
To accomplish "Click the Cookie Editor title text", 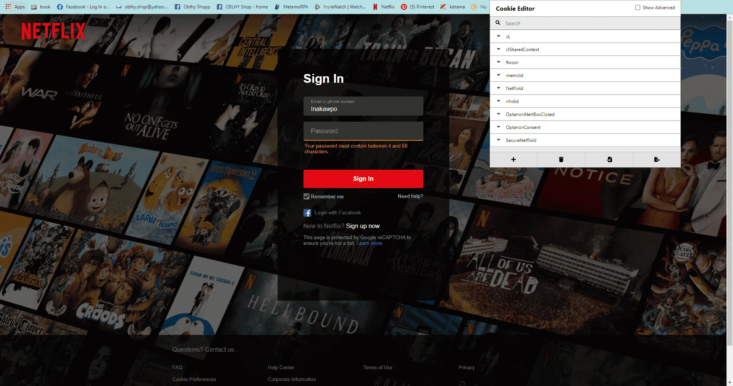I will 515,8.
